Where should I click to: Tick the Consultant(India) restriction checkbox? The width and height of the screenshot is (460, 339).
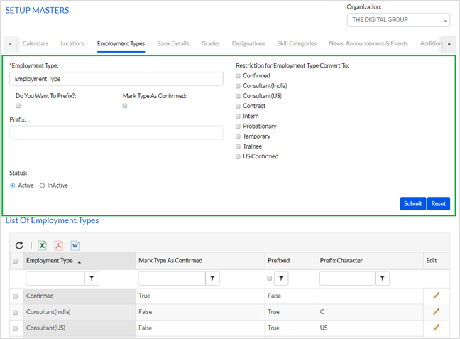(x=238, y=86)
